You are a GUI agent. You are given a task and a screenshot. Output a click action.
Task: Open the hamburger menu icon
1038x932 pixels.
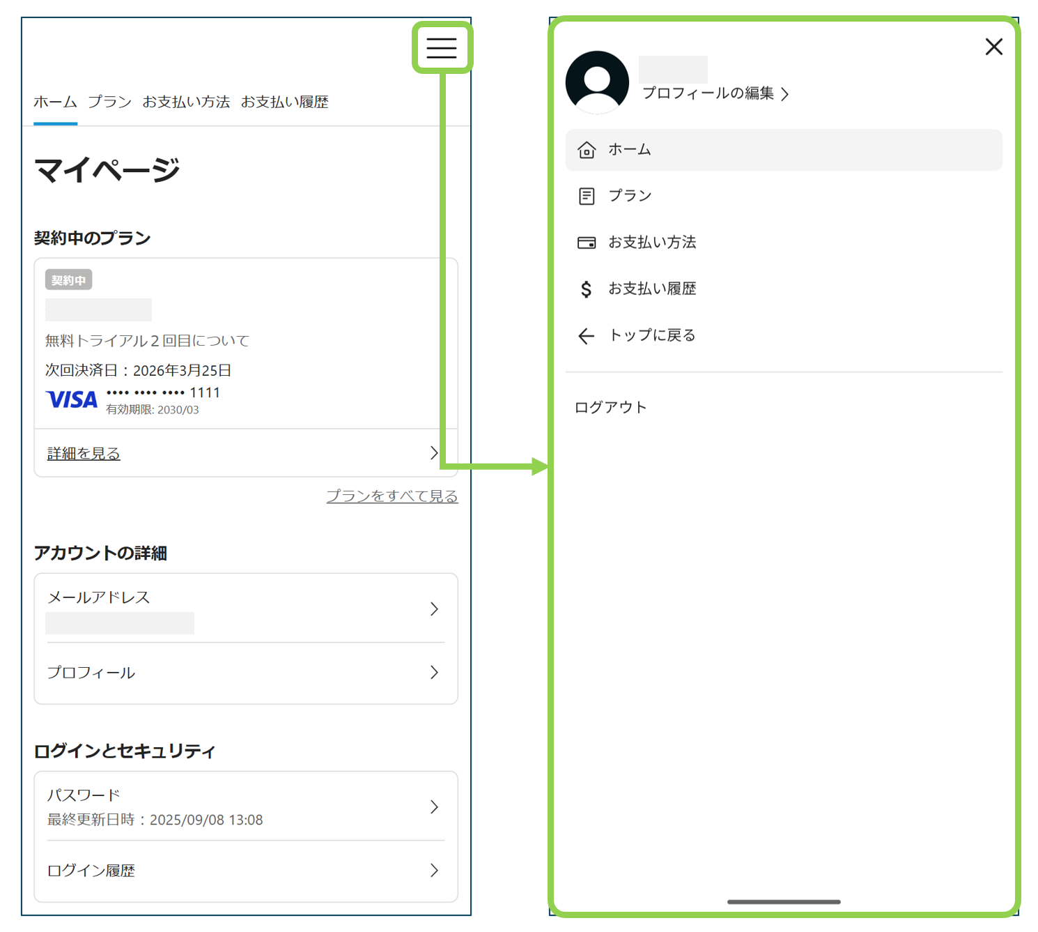pos(442,47)
